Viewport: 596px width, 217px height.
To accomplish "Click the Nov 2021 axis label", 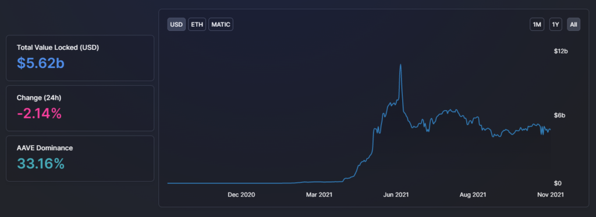I will coord(551,194).
